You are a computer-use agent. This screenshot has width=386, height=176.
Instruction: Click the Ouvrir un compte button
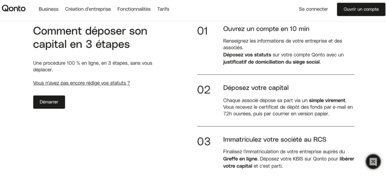[x=361, y=9]
